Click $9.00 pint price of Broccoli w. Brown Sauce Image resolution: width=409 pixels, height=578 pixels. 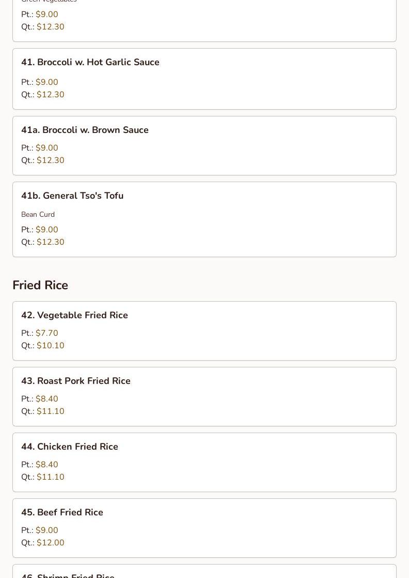click(x=46, y=148)
